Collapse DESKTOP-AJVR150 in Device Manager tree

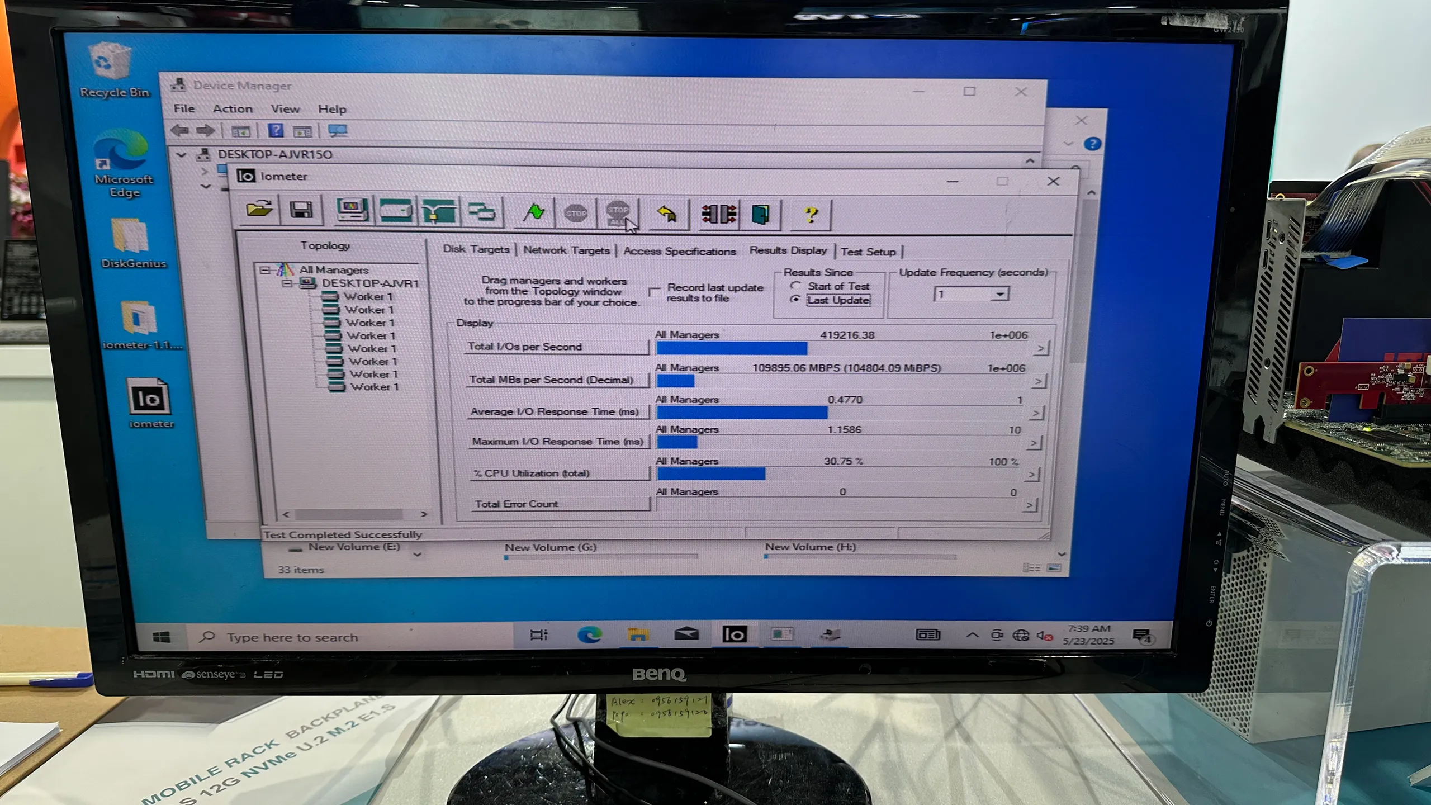tap(181, 154)
